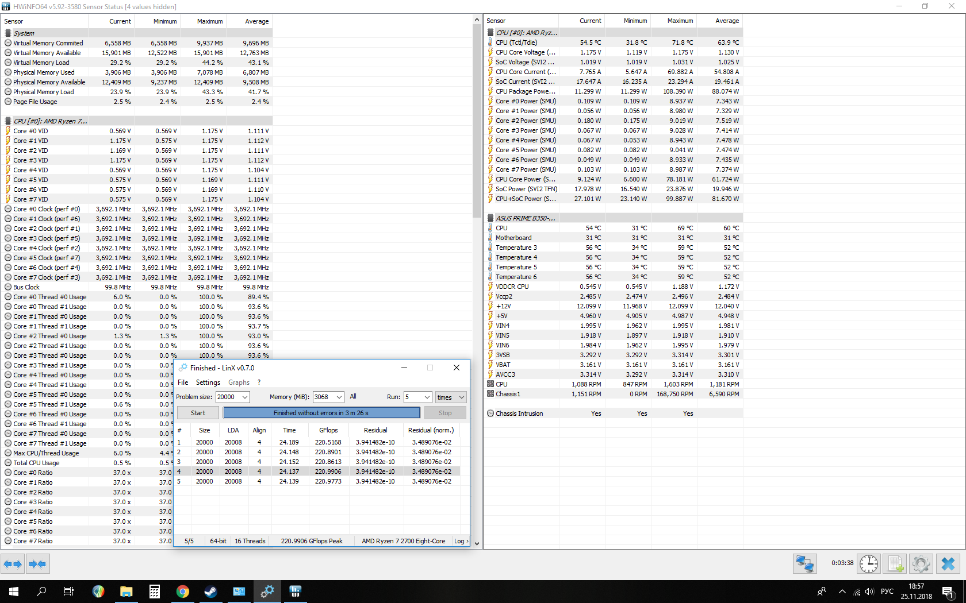This screenshot has width=966, height=603.
Task: Click the Start button in LinX
Action: (x=198, y=413)
